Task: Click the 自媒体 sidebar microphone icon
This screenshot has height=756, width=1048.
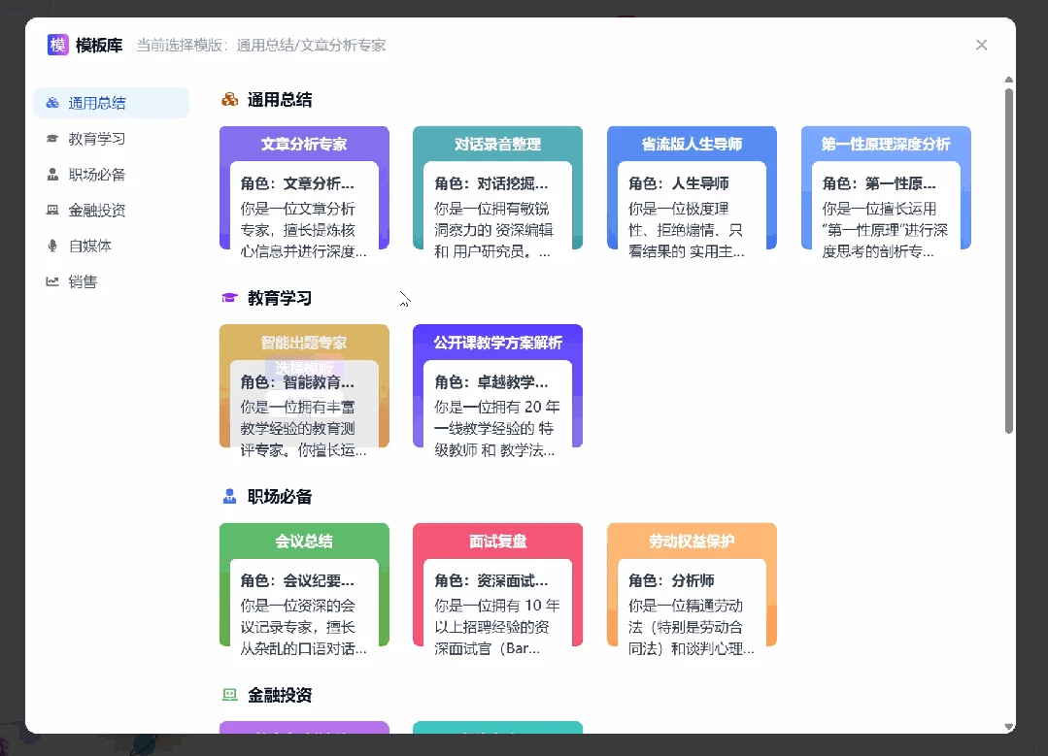Action: [52, 246]
